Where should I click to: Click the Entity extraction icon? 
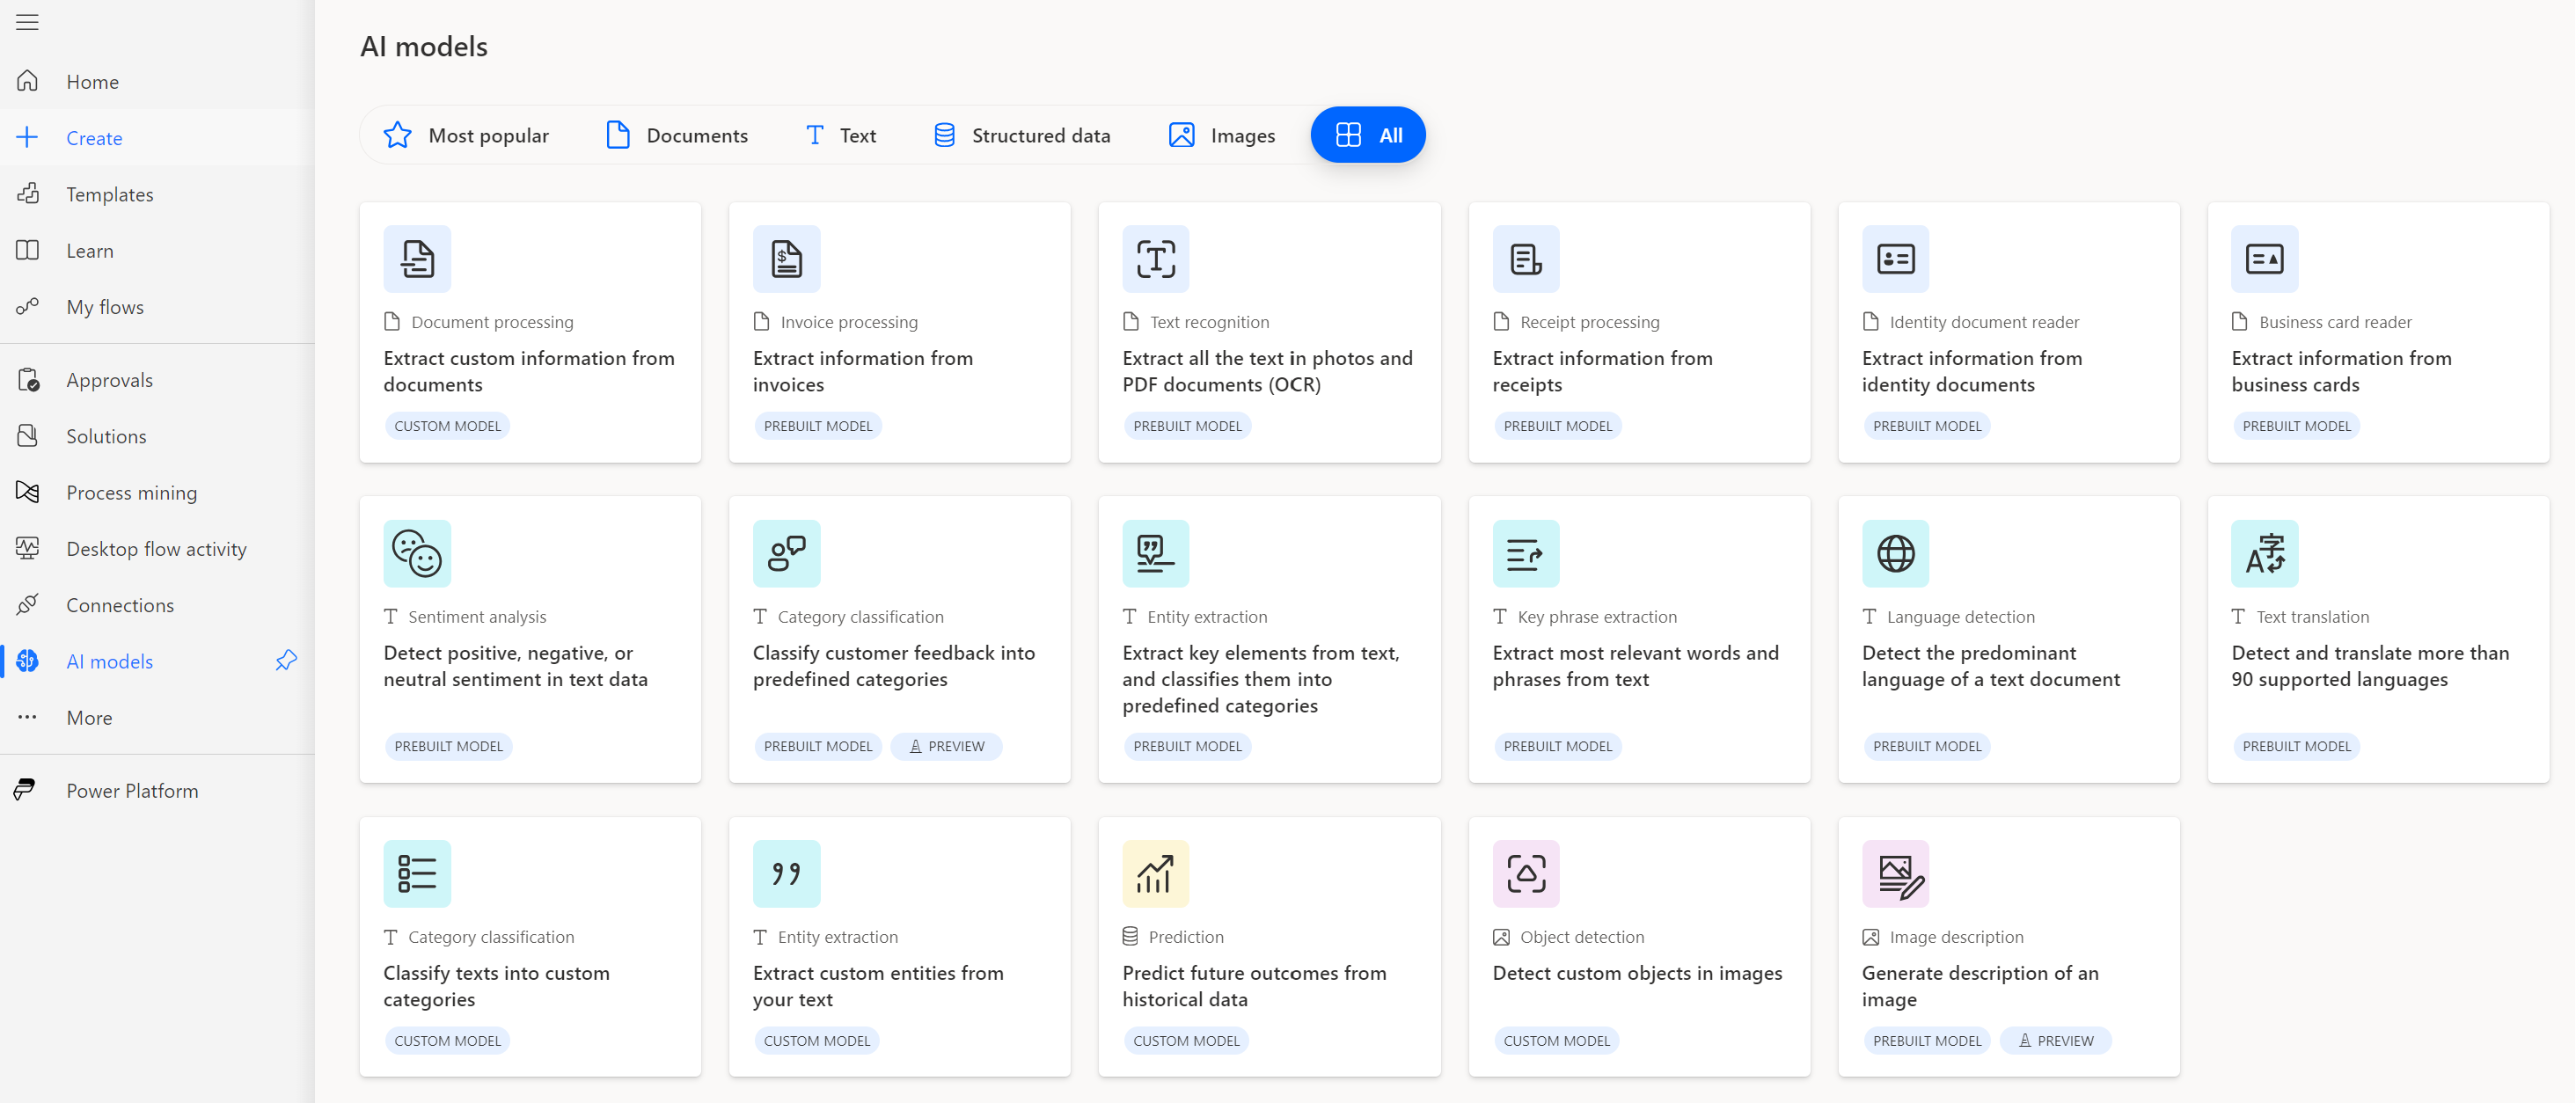coord(1153,551)
